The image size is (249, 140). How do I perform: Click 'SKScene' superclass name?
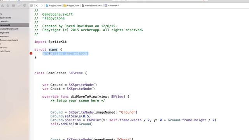click(x=75, y=73)
